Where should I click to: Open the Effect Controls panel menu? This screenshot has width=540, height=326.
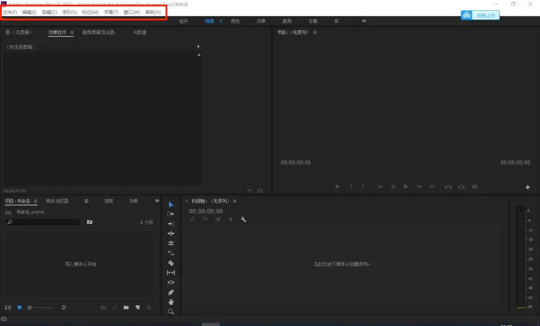coord(72,33)
